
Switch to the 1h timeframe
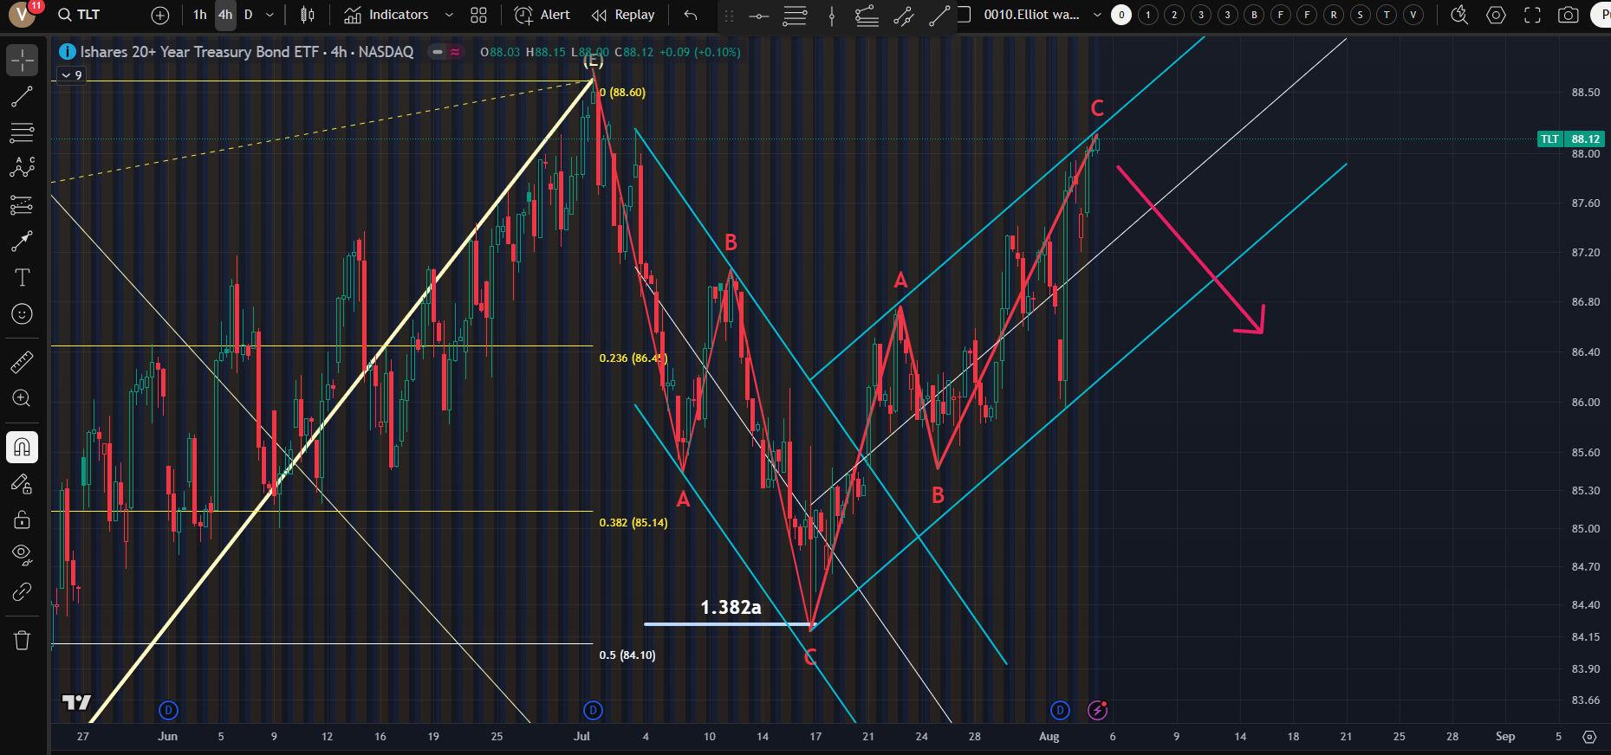200,15
